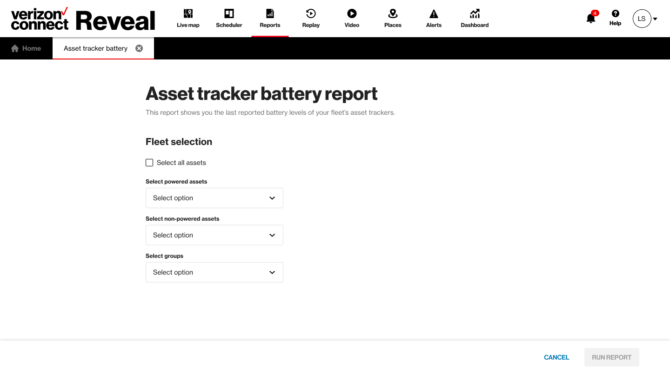Expand the LS account menu
Image resolution: width=670 pixels, height=374 pixels.
(x=644, y=19)
